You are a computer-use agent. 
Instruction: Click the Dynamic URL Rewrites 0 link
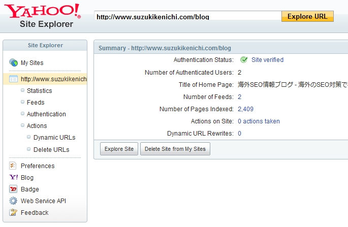coord(239,134)
